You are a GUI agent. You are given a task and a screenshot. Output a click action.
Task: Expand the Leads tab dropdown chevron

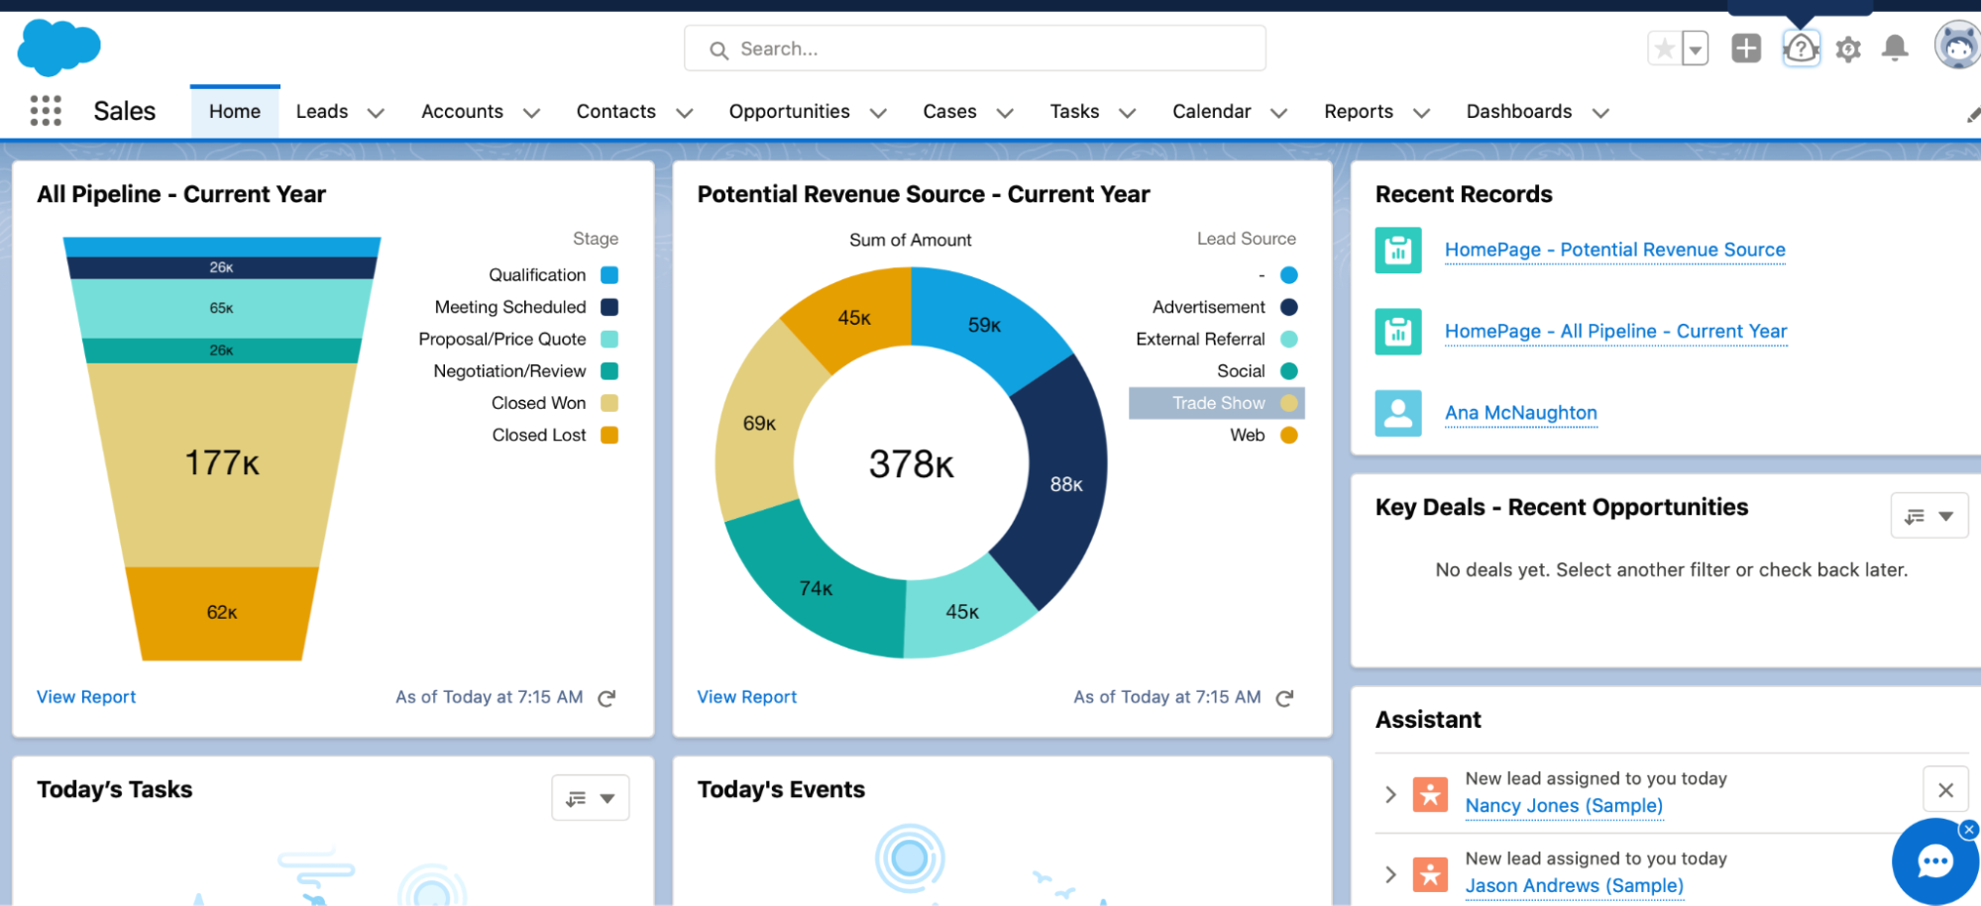point(376,114)
